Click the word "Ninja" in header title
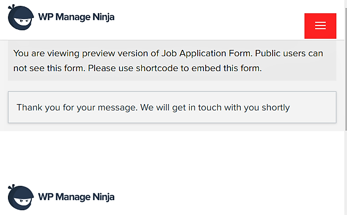 [102, 17]
